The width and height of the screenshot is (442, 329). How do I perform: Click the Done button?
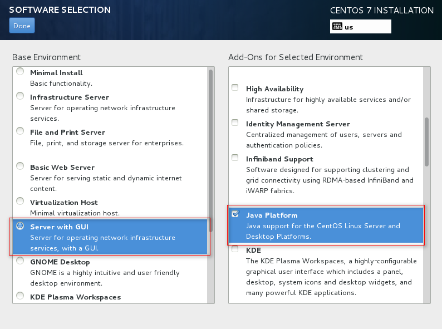(22, 26)
